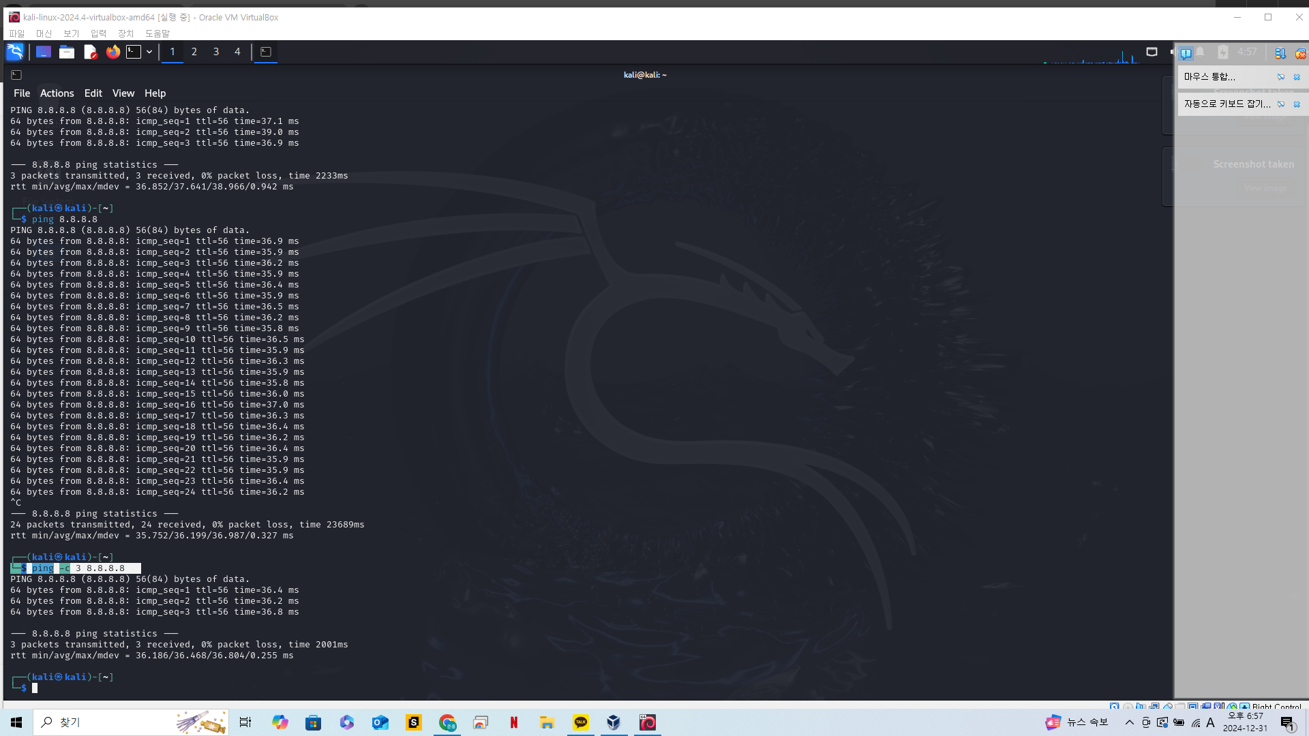
Task: Click the CPU usage graph monitor
Action: pyautogui.click(x=1091, y=55)
